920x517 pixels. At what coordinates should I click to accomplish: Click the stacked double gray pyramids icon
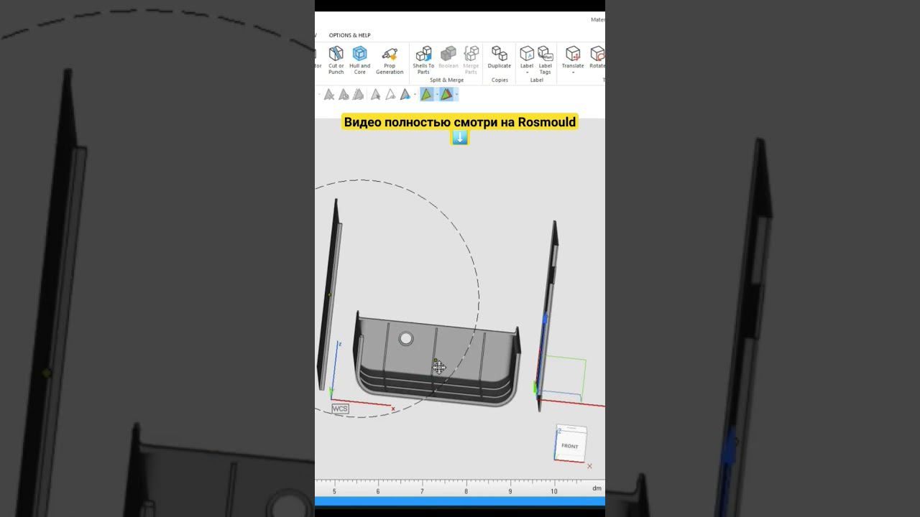tap(358, 94)
